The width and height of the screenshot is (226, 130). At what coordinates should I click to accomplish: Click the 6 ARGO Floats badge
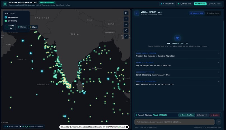[167, 4]
